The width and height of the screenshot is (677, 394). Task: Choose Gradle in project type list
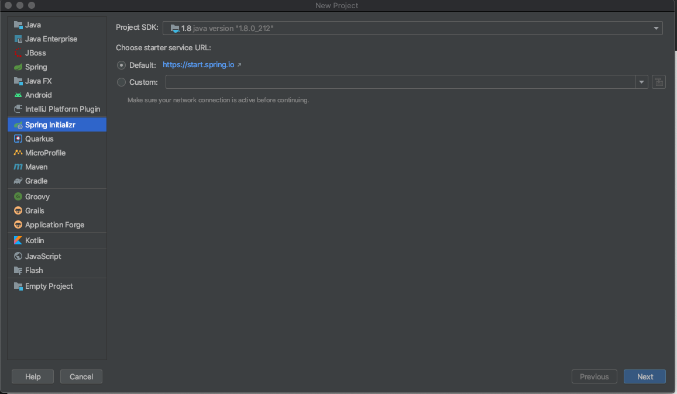tap(57, 181)
